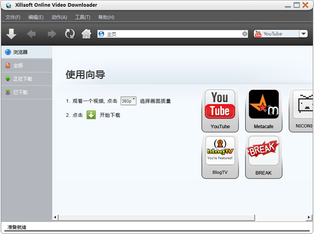Open the 工具(T) menu
This screenshot has height=234, width=314.
tap(83, 17)
